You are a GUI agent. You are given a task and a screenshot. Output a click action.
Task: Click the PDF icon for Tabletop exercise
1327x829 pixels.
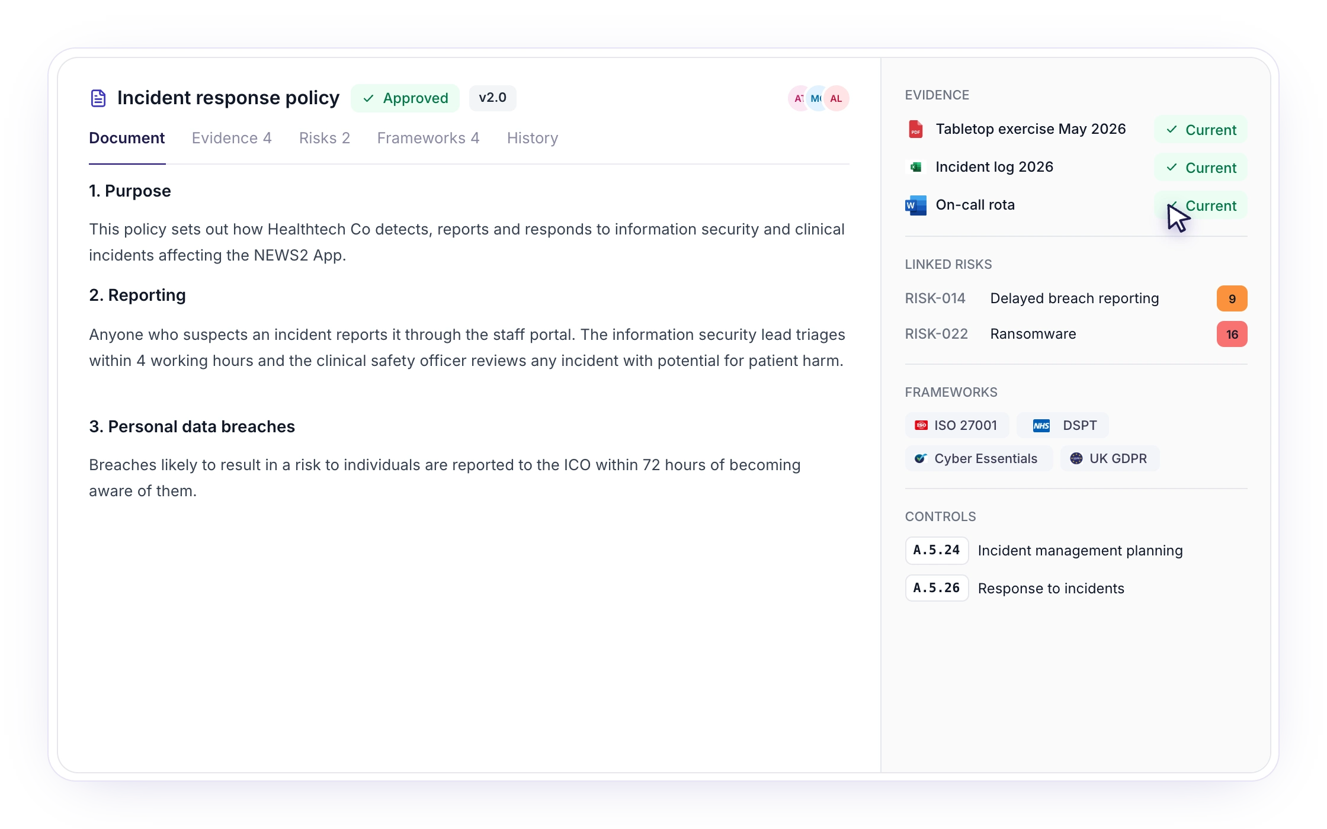tap(915, 129)
